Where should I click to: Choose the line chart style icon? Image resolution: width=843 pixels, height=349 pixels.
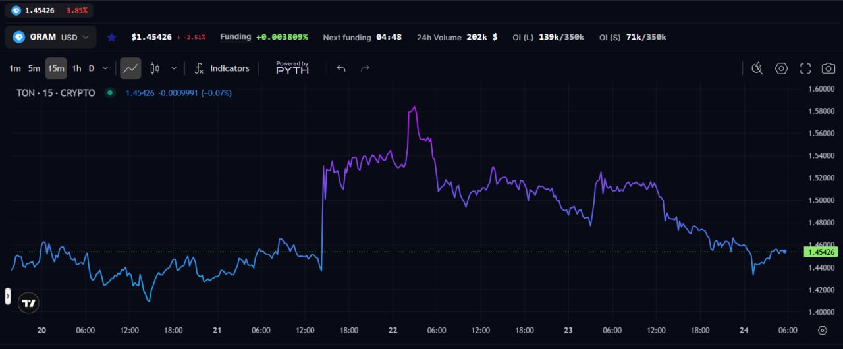[130, 68]
